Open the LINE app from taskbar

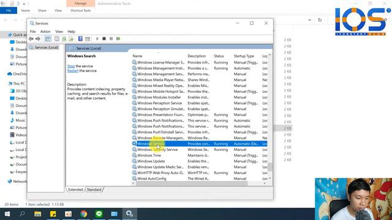tap(99, 214)
